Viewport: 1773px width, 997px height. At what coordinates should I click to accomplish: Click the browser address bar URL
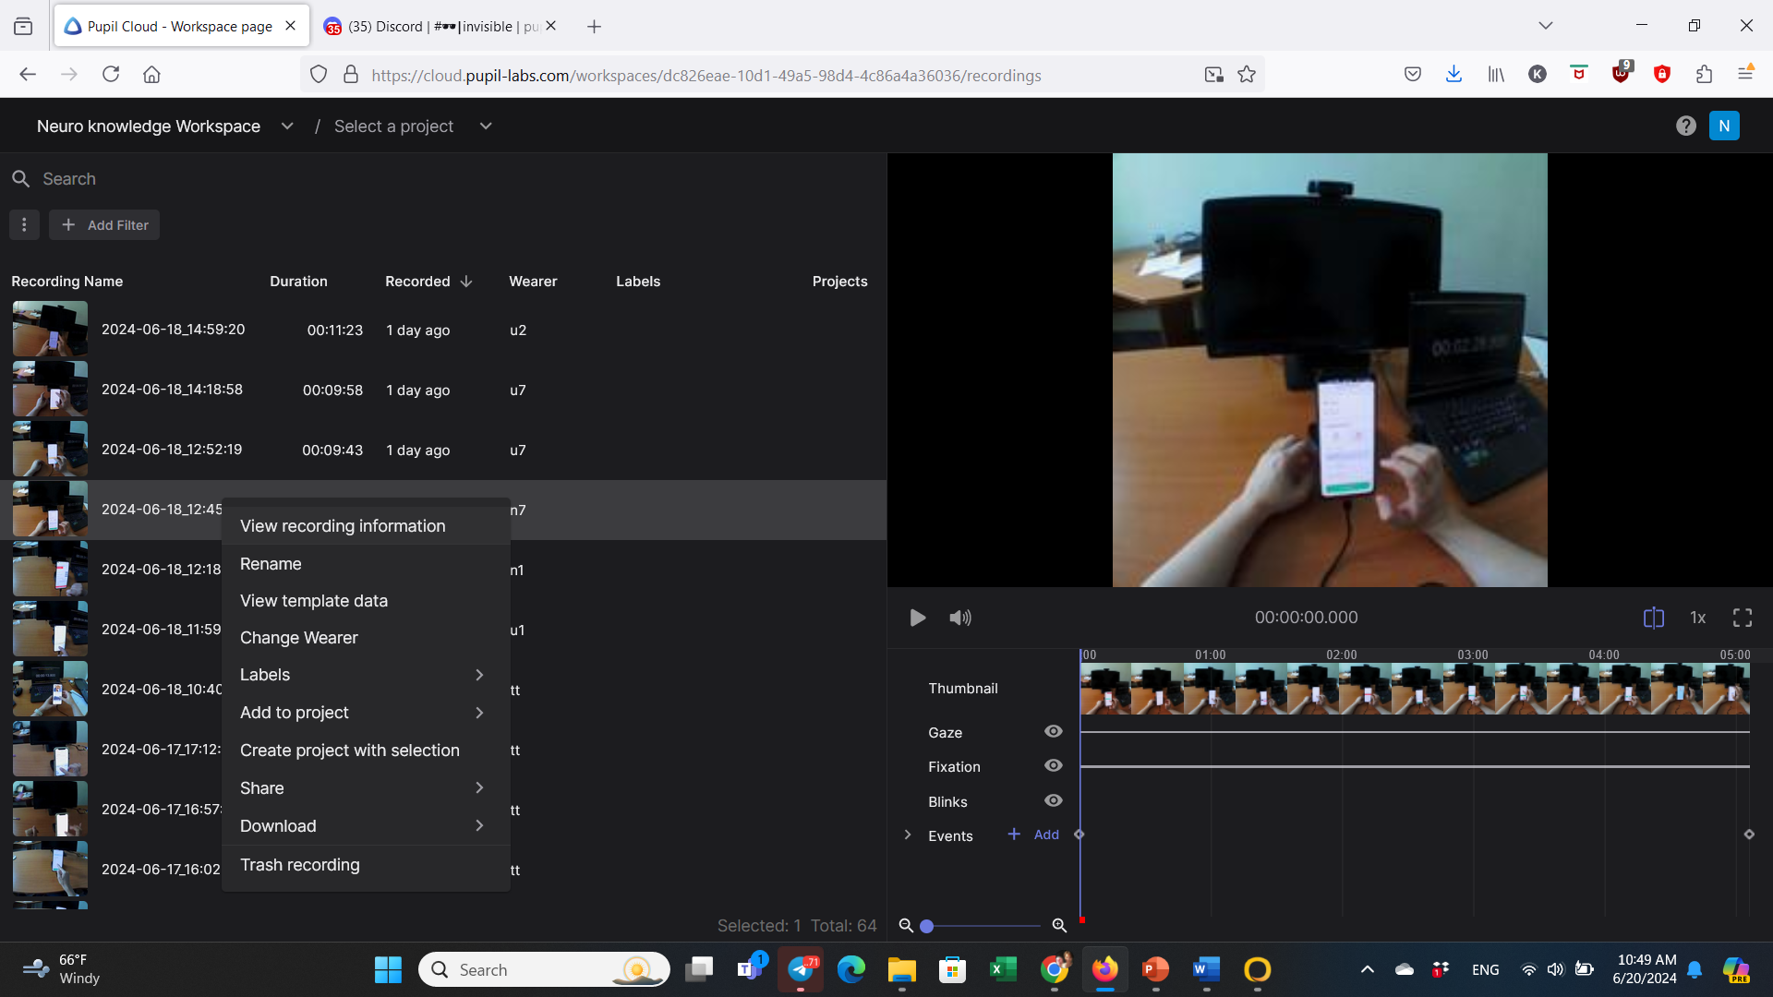706,76
